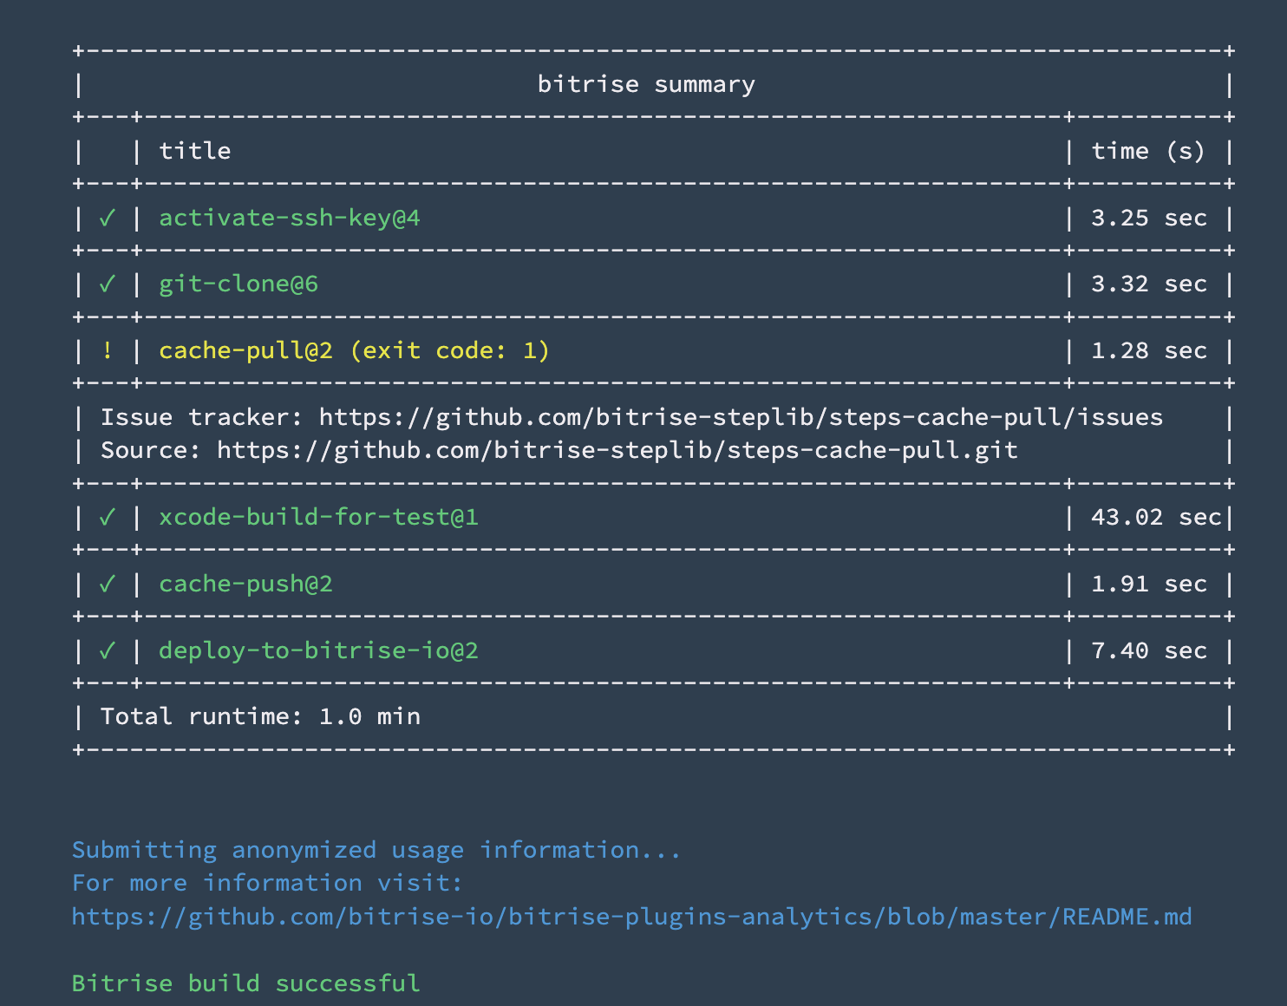Click the 'Total runtime: 1.0 min' line

(x=260, y=716)
